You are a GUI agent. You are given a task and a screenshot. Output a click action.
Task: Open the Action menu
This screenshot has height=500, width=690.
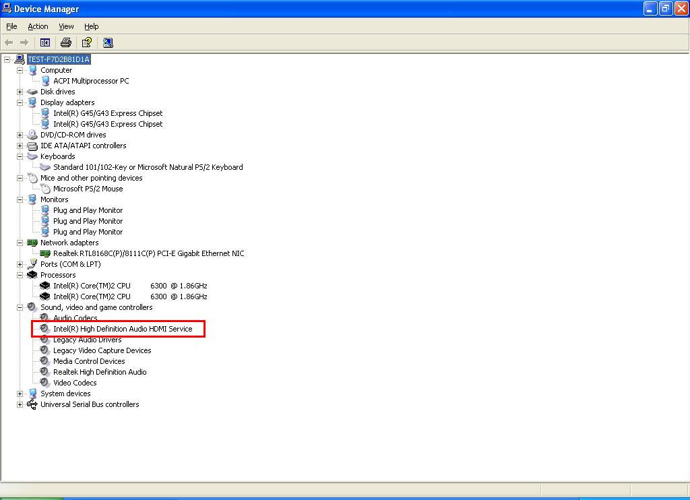(x=38, y=26)
